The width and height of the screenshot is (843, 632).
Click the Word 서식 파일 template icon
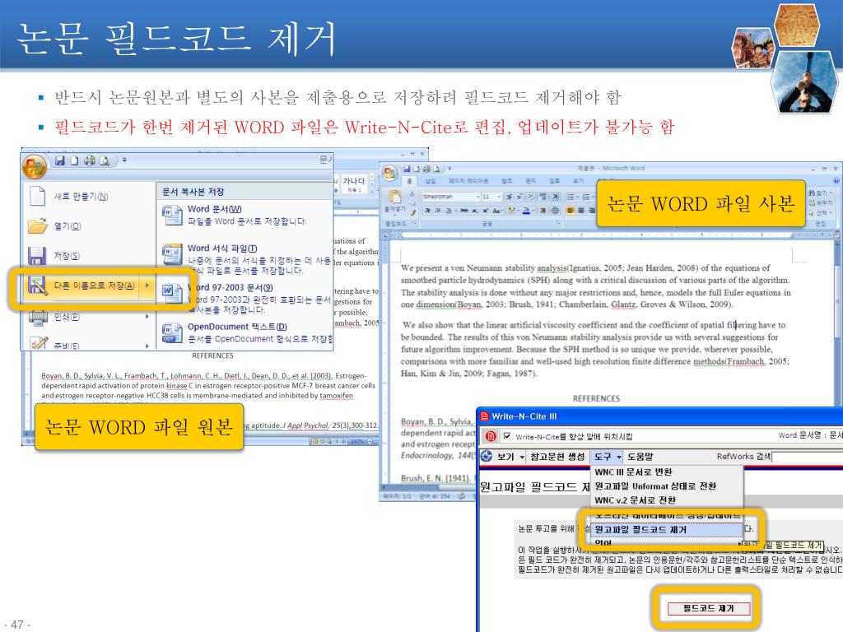(172, 253)
